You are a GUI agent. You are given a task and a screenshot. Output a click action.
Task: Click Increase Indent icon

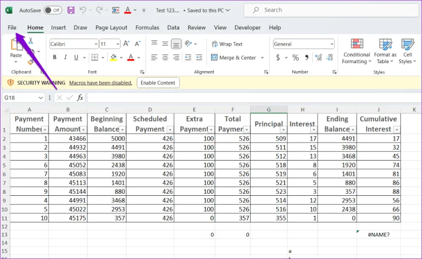click(x=199, y=57)
